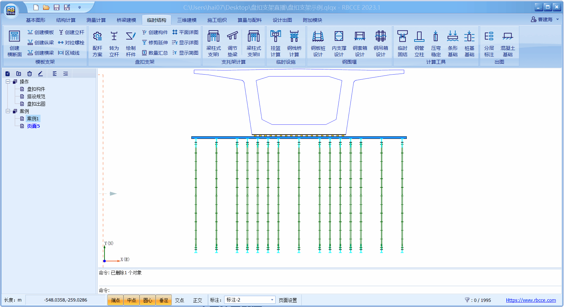The image size is (564, 307).
Task: Open the 配杆方案 tool
Action: (97, 43)
